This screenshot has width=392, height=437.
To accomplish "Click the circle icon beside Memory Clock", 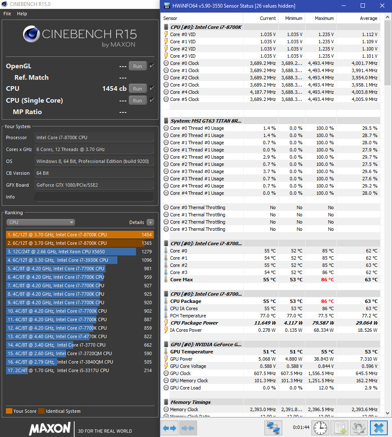I will (x=166, y=409).
